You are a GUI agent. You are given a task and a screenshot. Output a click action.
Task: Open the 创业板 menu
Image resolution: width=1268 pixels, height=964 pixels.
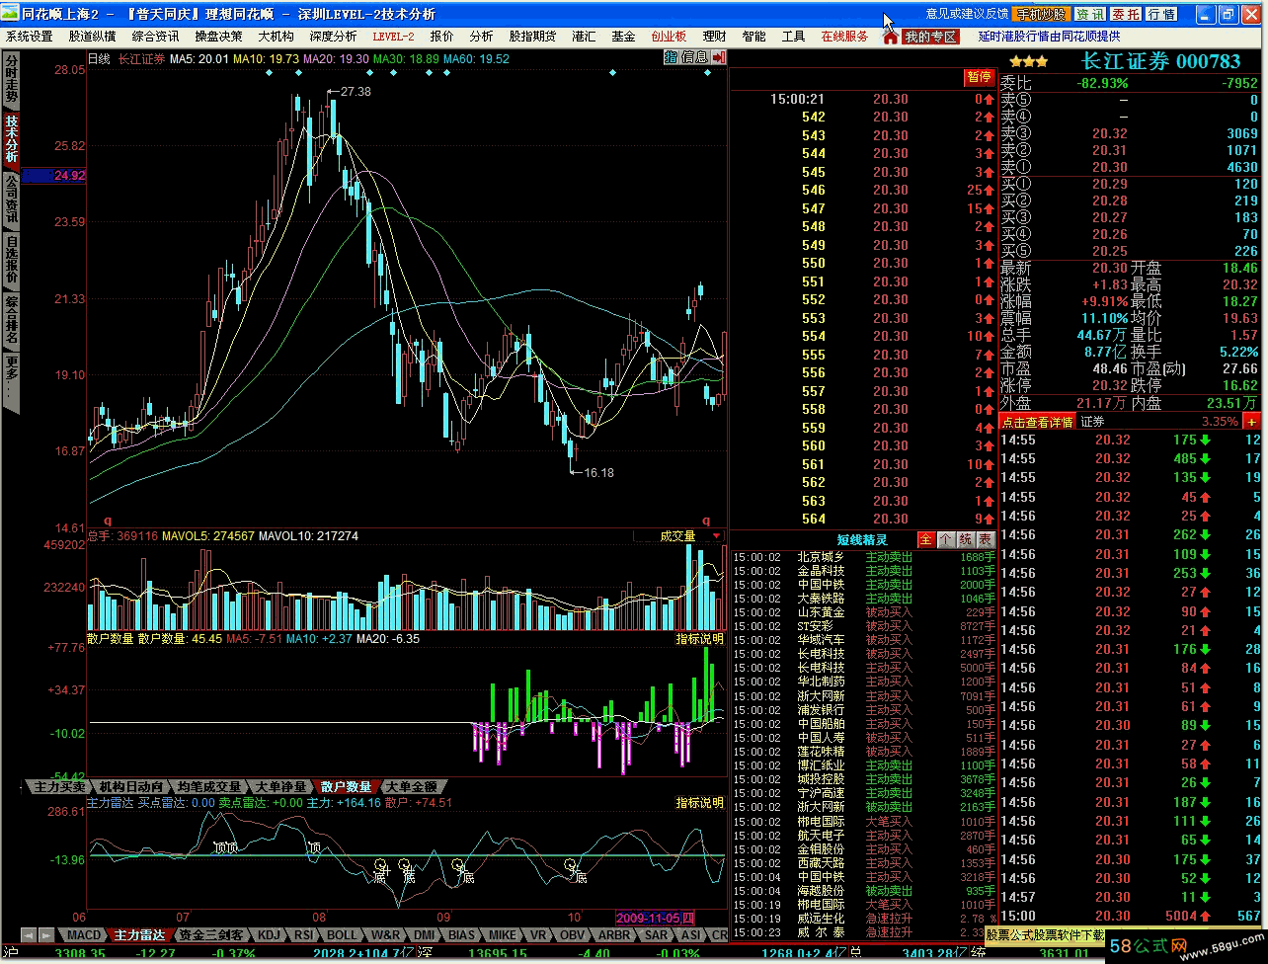(669, 37)
